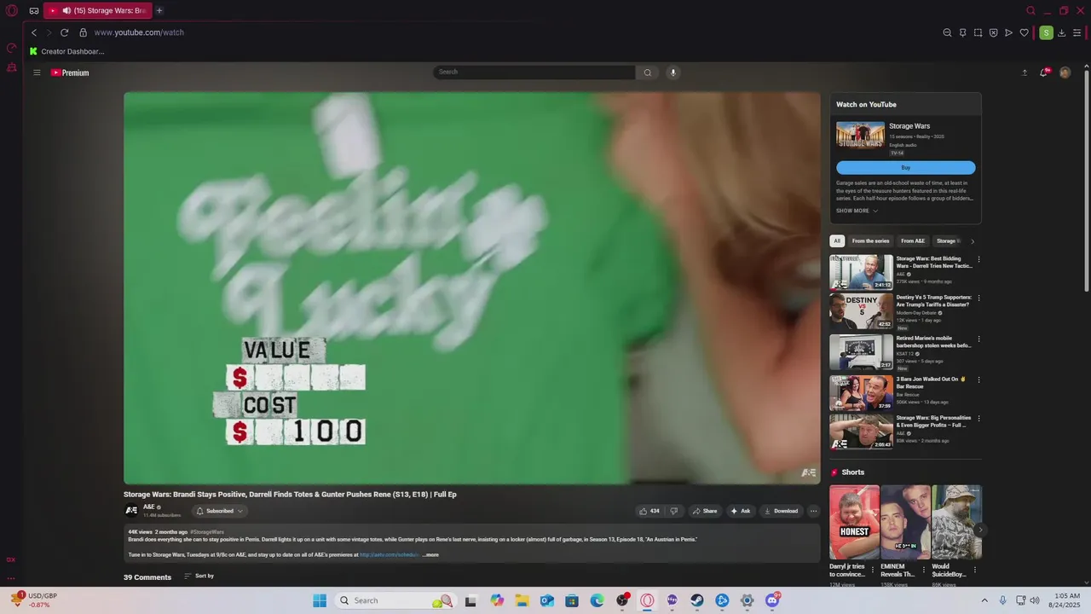The image size is (1091, 614).
Task: Share the Storage Wars video
Action: tap(705, 511)
